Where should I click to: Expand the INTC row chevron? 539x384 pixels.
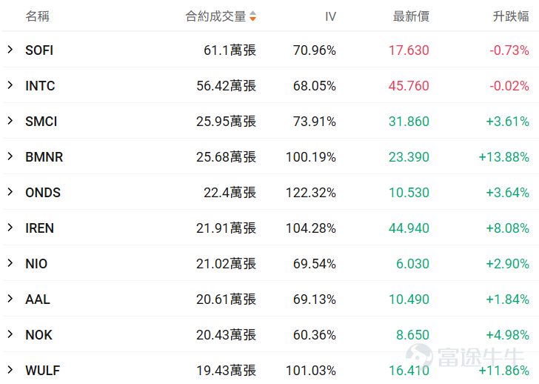pos(10,85)
